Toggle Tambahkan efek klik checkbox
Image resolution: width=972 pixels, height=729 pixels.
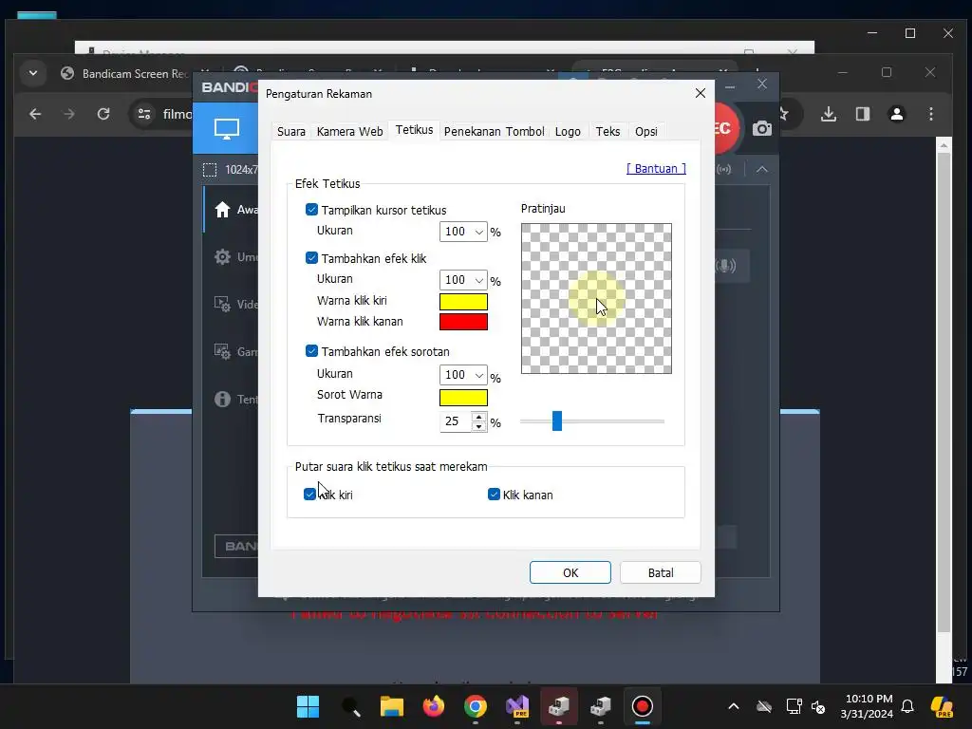311,258
